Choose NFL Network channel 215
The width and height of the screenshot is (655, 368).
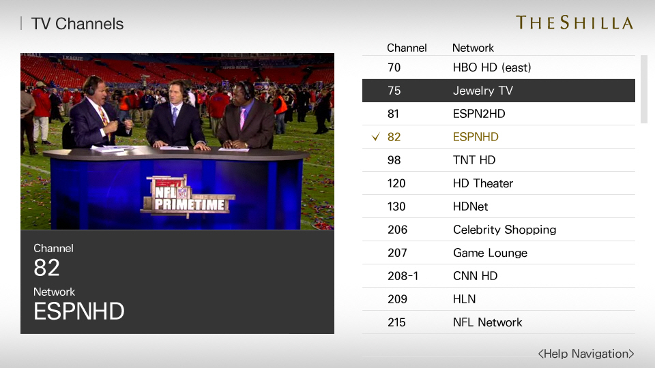point(498,322)
